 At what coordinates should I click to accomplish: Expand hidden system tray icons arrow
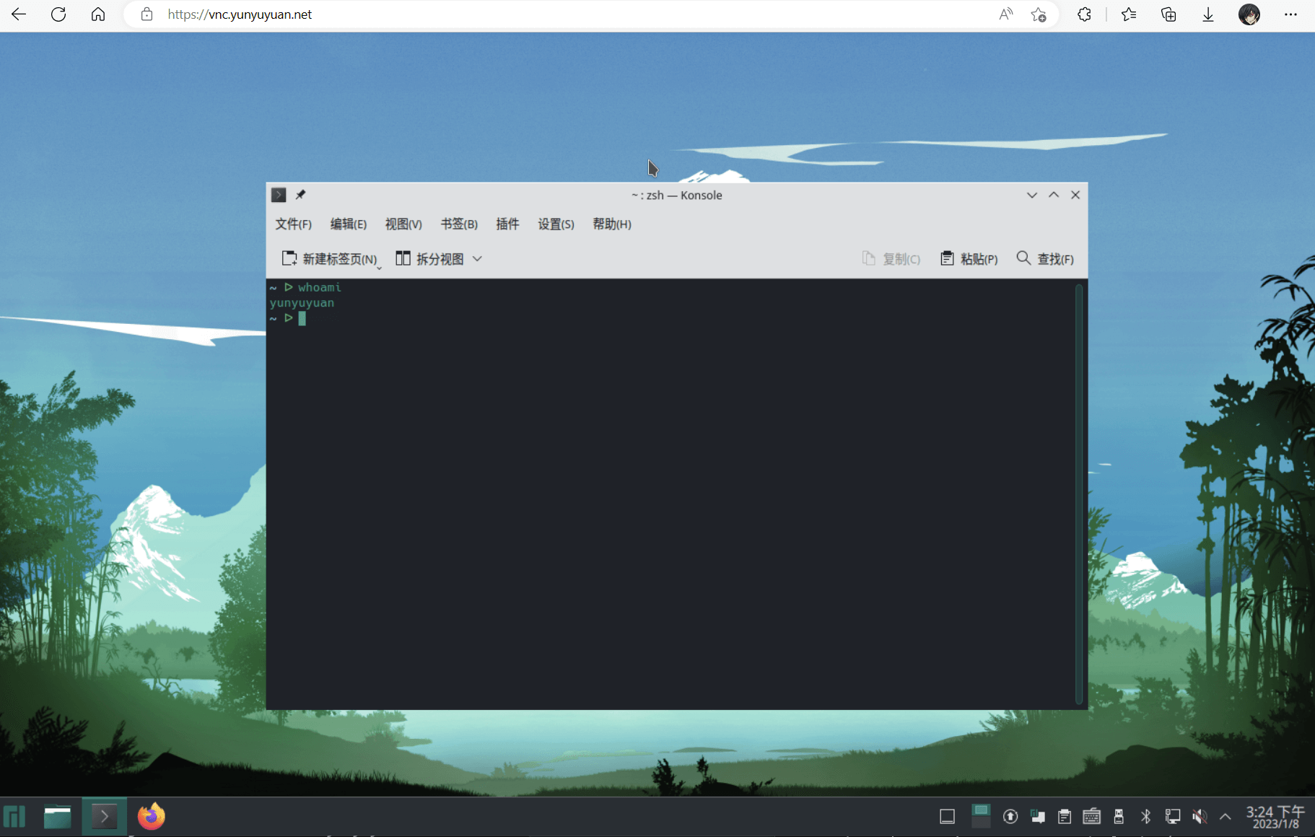pos(1226,816)
